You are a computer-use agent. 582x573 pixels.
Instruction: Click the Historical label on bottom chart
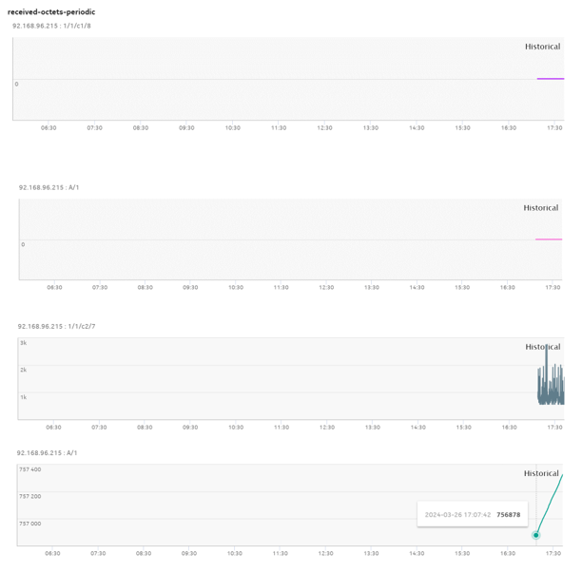[x=541, y=473]
